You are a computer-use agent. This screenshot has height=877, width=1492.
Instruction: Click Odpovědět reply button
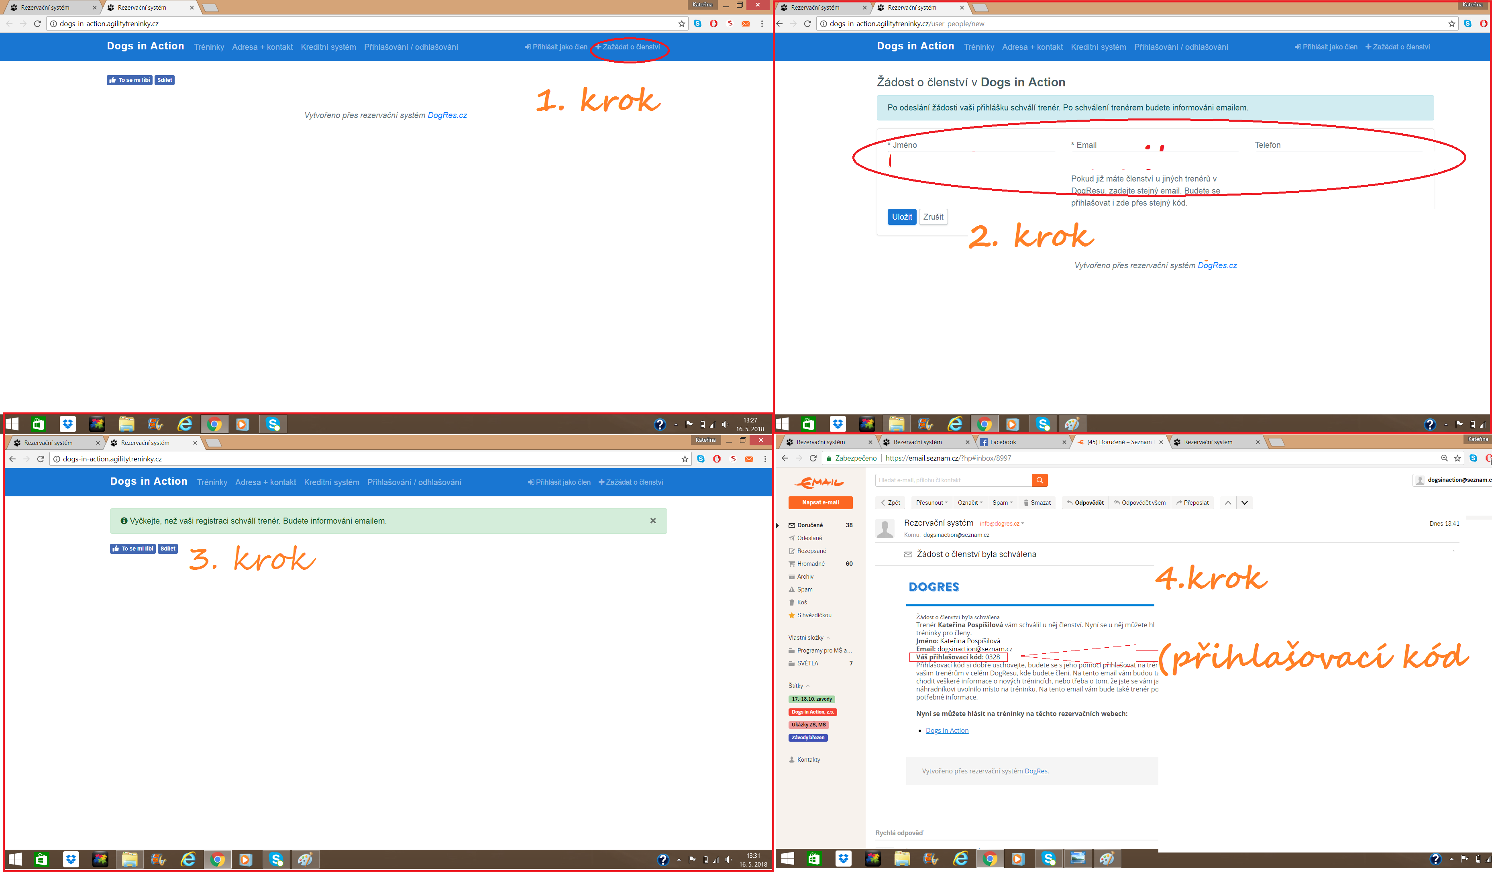coord(1084,503)
